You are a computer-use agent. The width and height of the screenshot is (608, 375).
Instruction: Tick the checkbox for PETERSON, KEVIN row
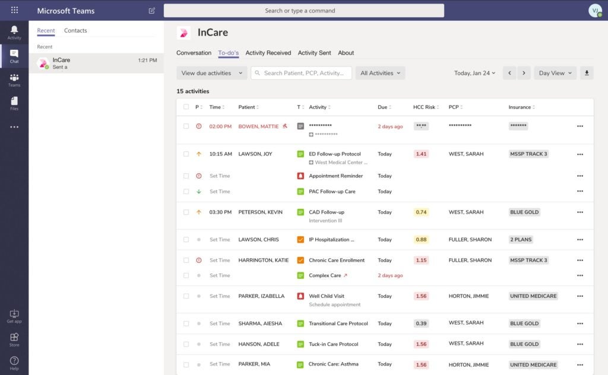(186, 212)
